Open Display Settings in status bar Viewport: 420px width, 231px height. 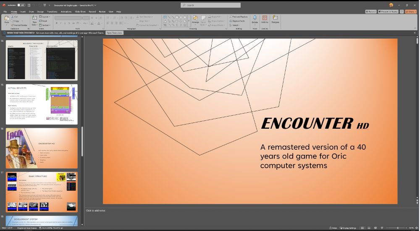[348, 228]
